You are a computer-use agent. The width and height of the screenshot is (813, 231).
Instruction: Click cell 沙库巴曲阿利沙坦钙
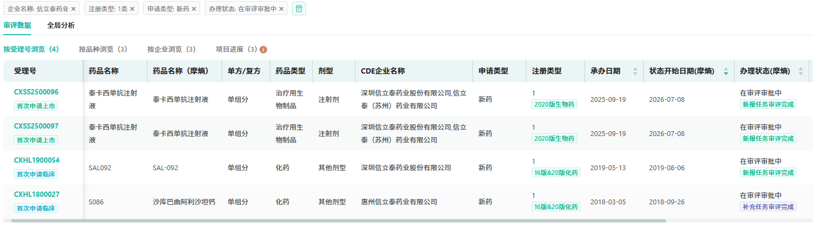click(184, 202)
